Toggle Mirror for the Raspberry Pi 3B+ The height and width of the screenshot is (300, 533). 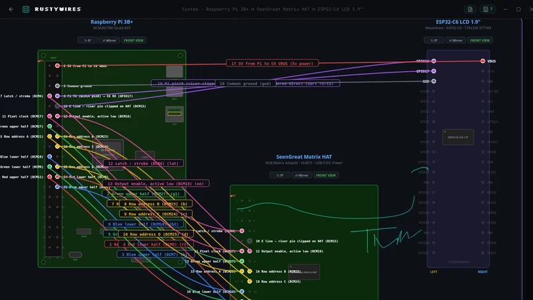(109, 40)
